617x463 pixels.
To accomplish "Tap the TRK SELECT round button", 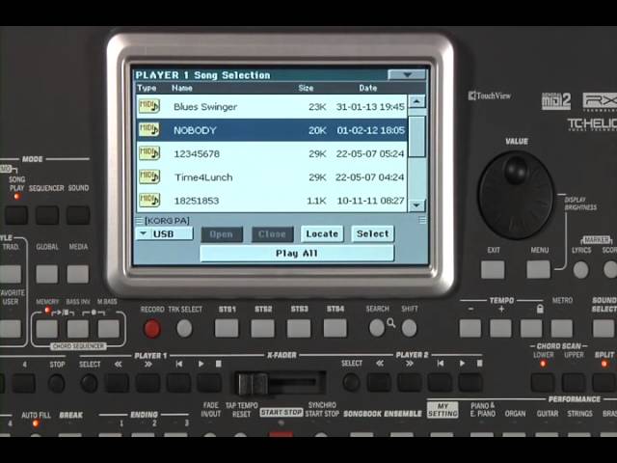I will pos(184,328).
